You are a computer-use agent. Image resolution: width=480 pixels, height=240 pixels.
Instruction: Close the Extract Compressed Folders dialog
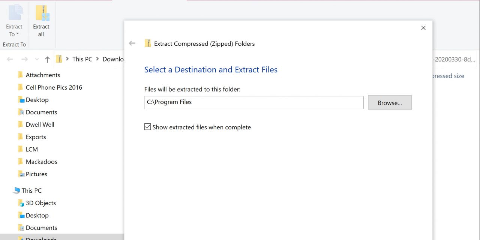coord(423,28)
